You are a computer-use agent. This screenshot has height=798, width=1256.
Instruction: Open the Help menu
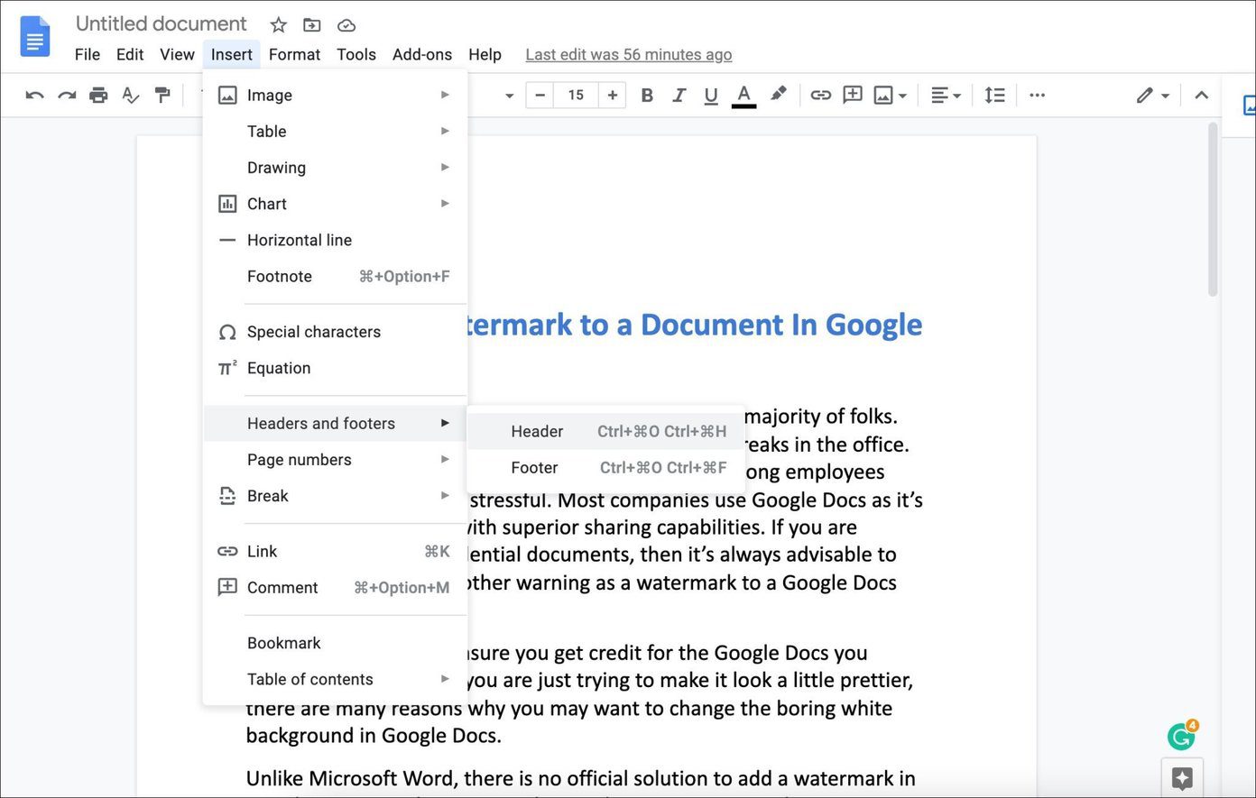point(485,54)
